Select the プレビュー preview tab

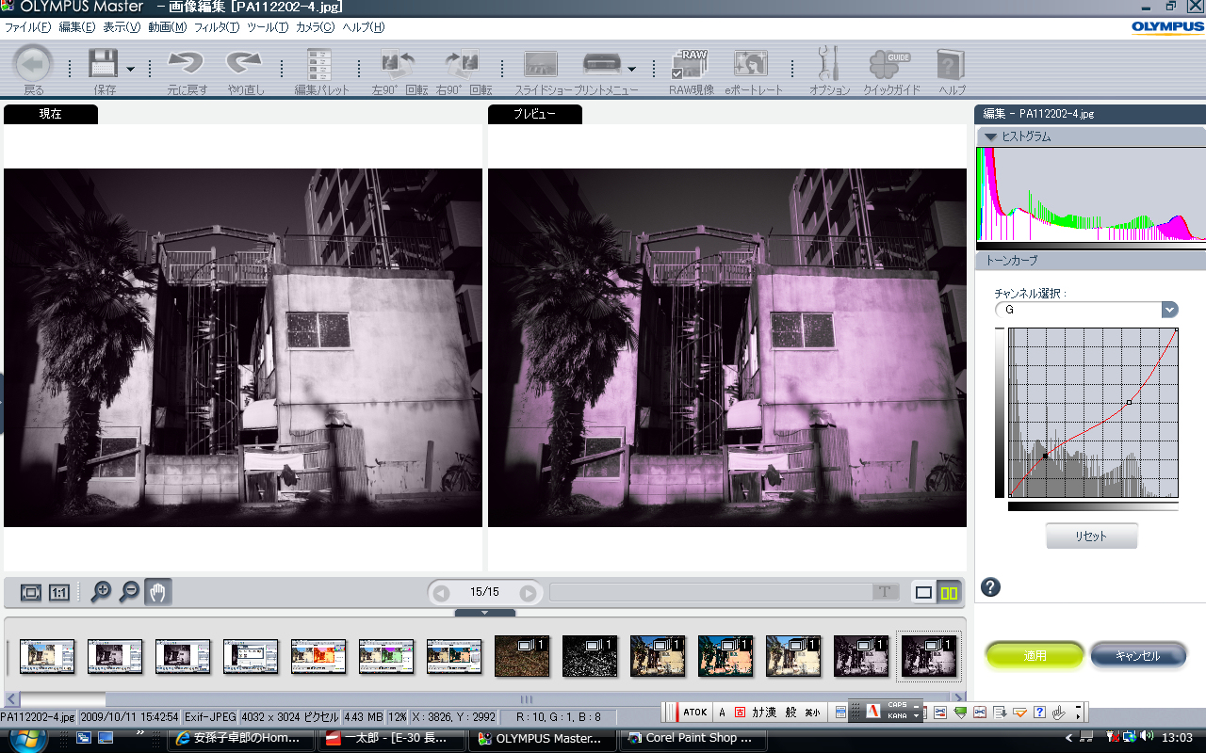[x=535, y=114]
